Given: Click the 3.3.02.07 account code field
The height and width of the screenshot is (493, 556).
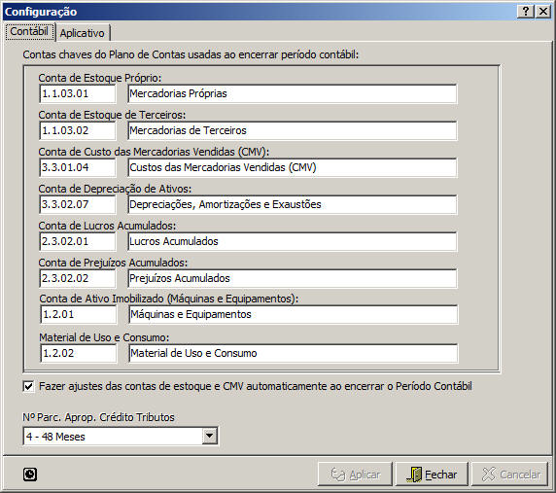Looking at the screenshot, I should click(x=78, y=204).
